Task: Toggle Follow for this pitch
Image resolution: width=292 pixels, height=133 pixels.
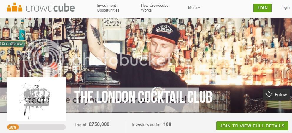Action: 276,95
